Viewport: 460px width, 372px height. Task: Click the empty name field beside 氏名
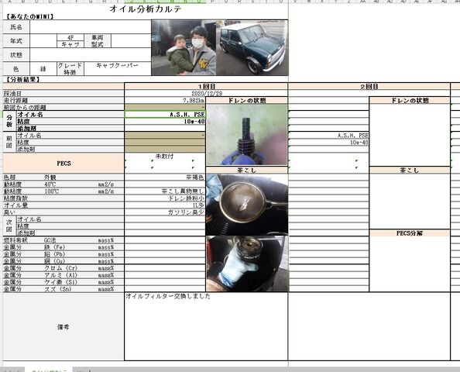(91, 27)
